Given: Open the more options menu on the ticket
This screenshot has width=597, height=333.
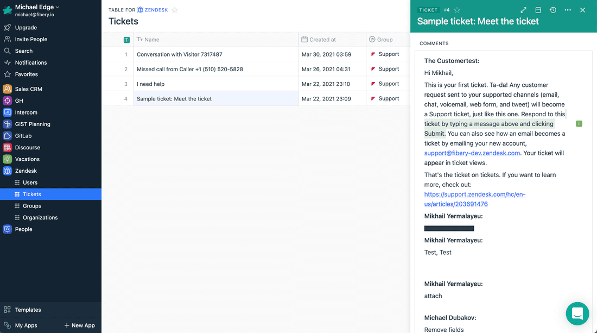Looking at the screenshot, I should tap(567, 10).
